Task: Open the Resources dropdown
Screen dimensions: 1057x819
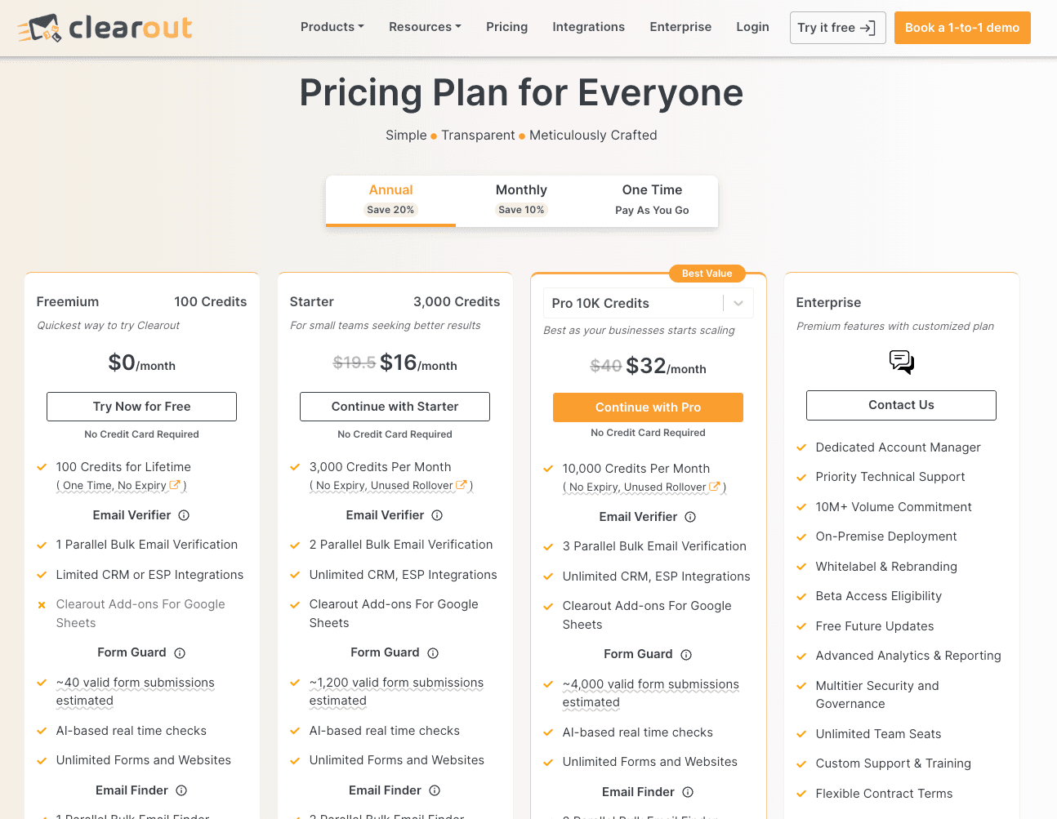Action: [424, 26]
